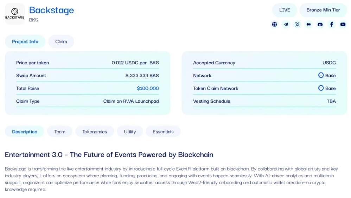Open the project website globe icon
Viewport: 351px width, 198px height.
274,24
